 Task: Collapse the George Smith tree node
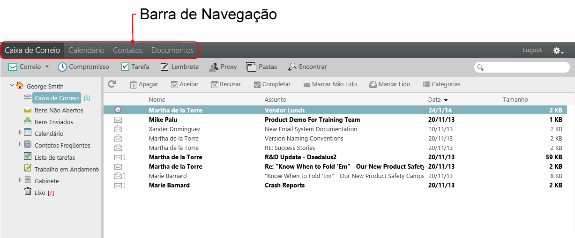(x=12, y=85)
